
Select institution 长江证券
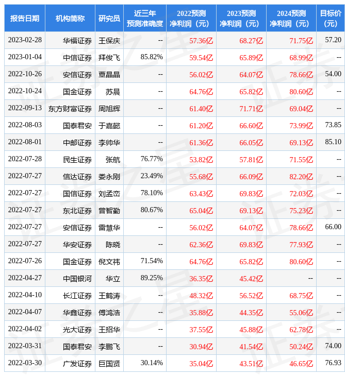pos(77,296)
